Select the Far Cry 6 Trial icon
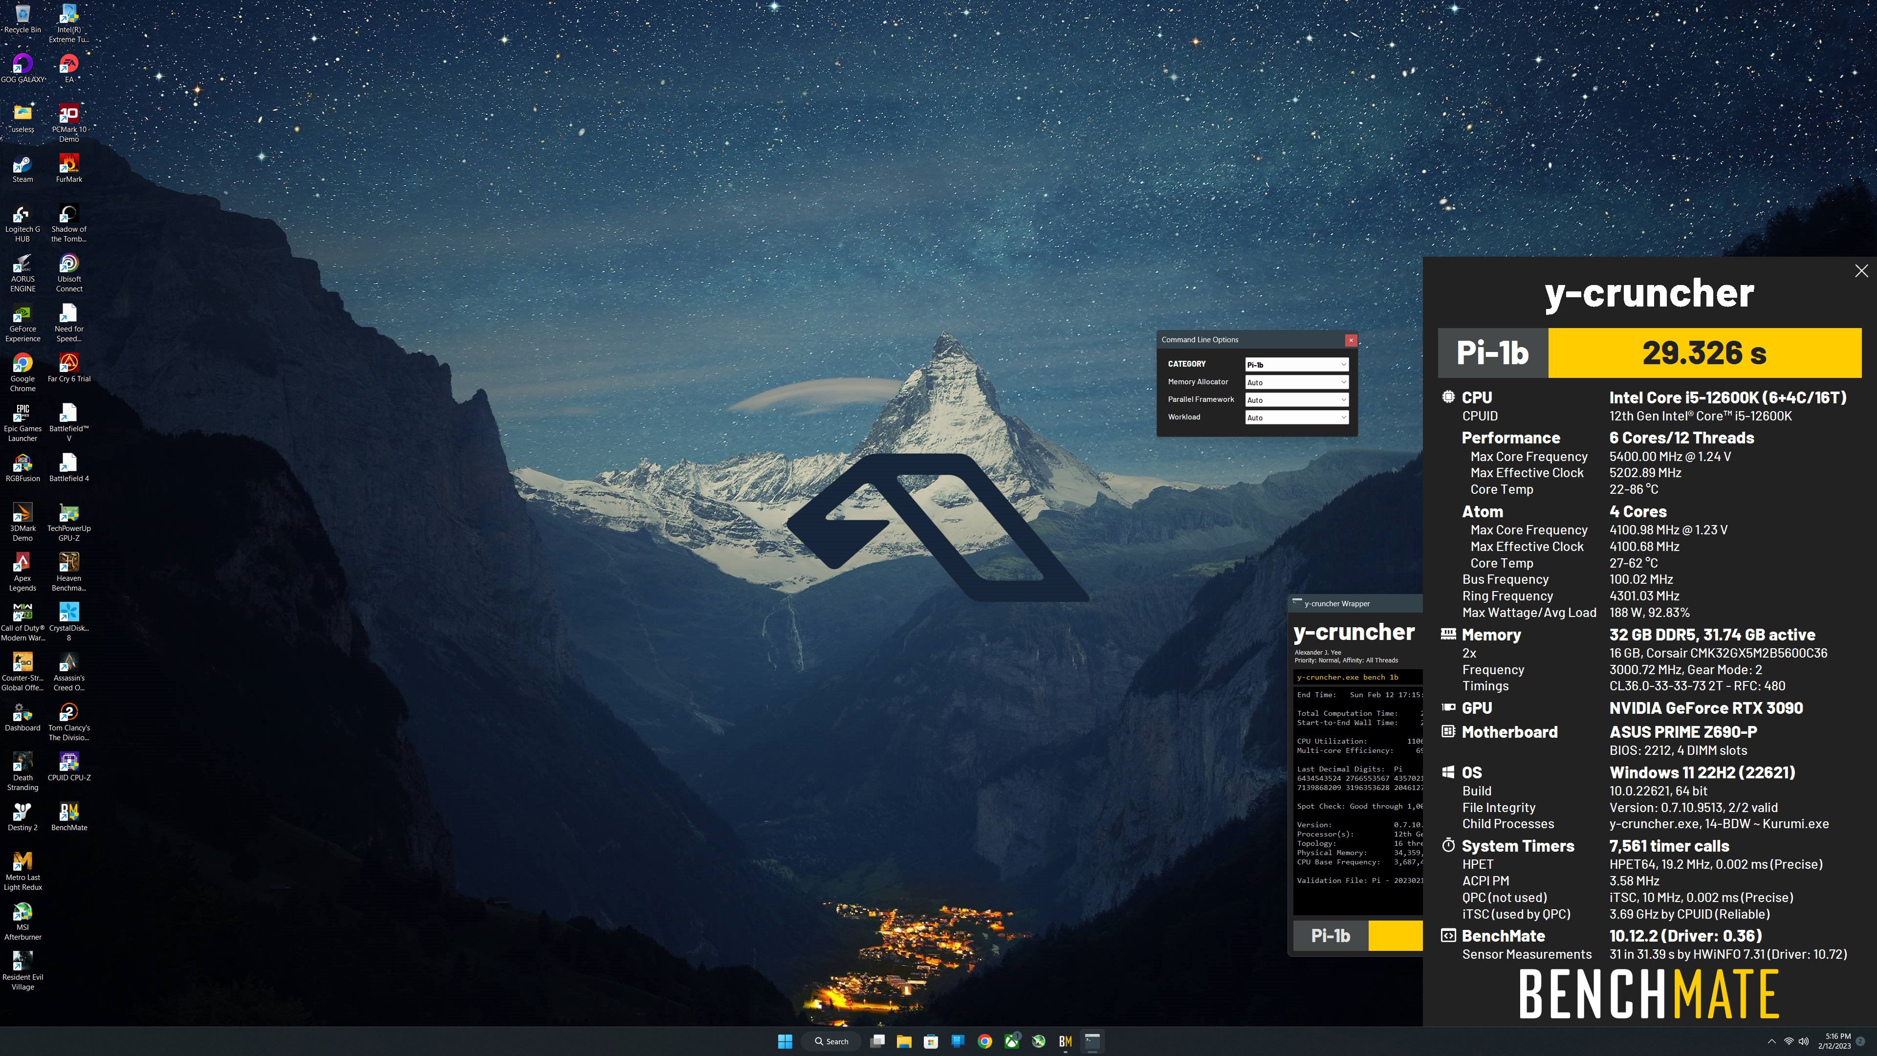1877x1056 pixels. tap(69, 368)
